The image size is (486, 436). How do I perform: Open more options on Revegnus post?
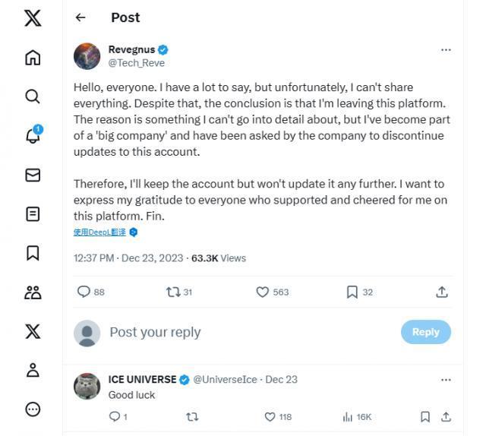pyautogui.click(x=446, y=50)
